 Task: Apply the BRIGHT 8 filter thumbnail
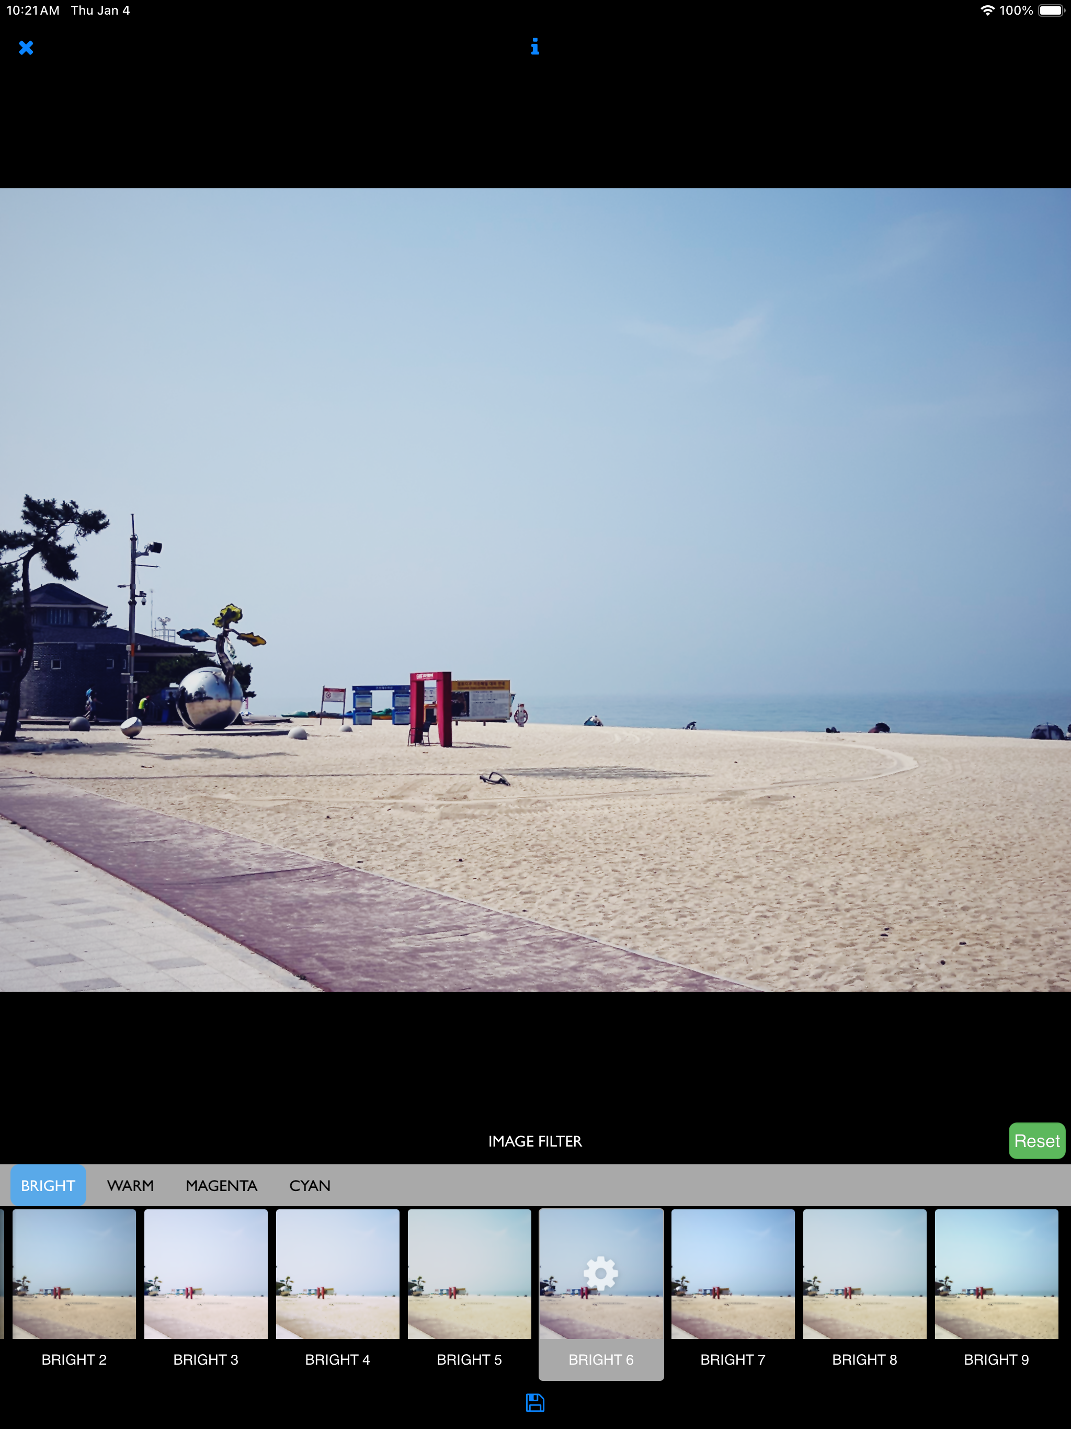865,1274
